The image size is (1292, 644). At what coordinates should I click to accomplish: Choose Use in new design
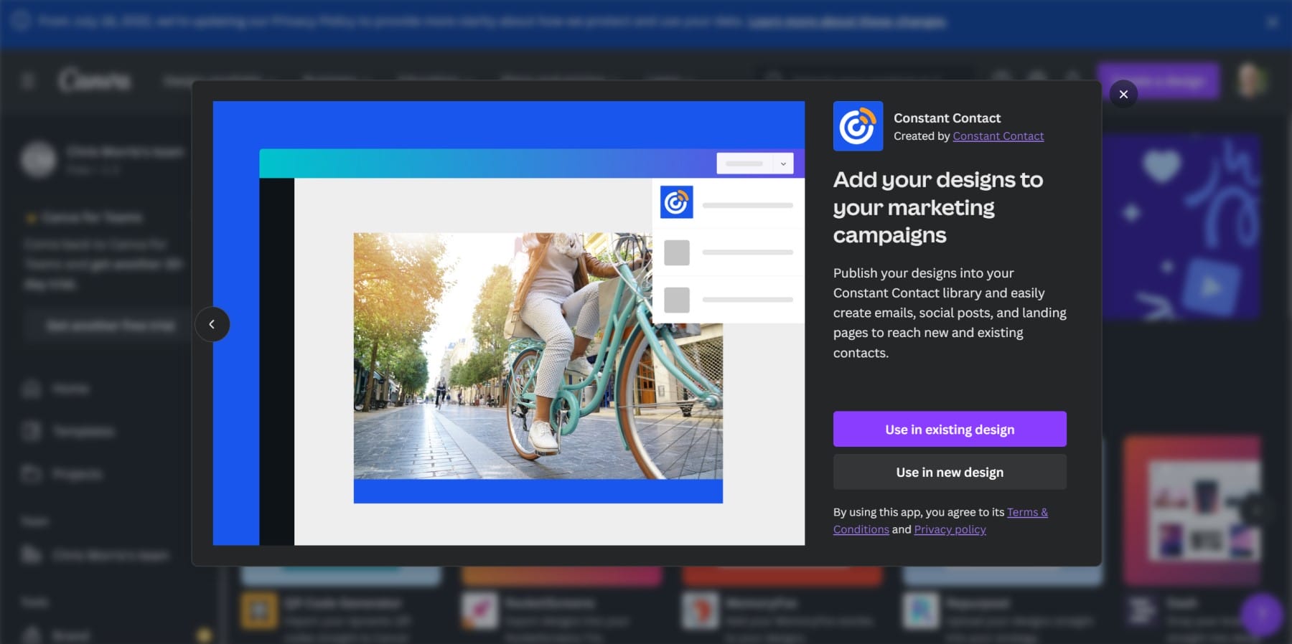[x=949, y=472]
